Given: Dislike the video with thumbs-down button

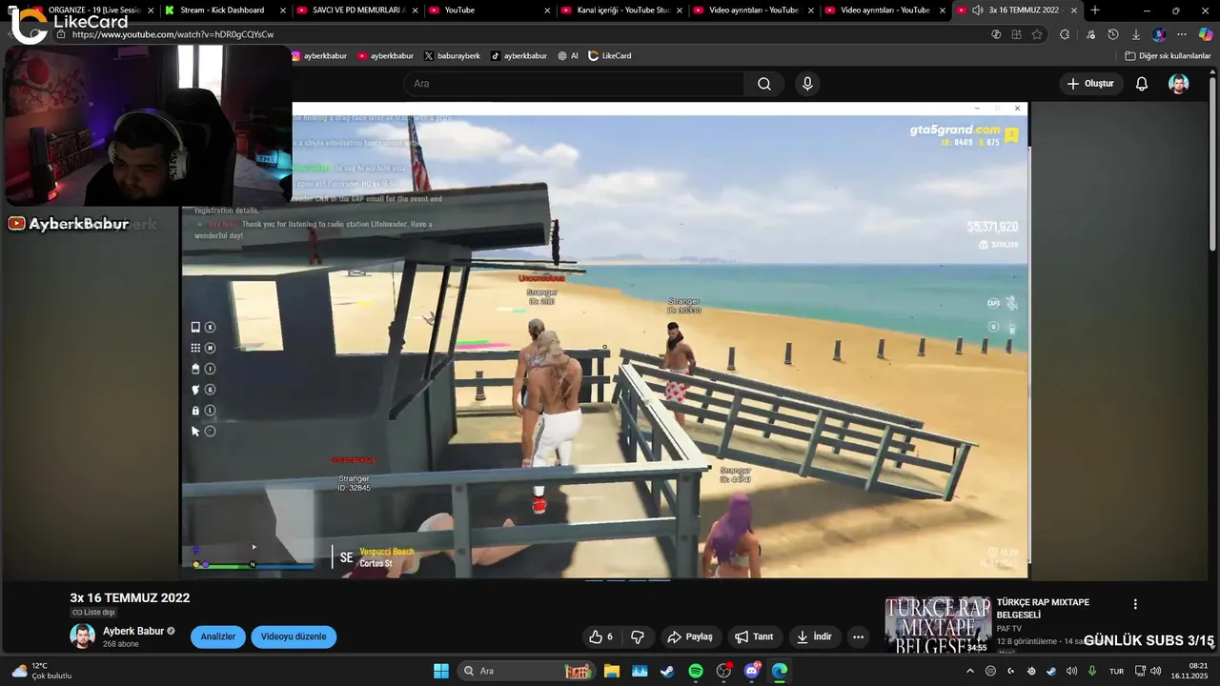Looking at the screenshot, I should (638, 636).
